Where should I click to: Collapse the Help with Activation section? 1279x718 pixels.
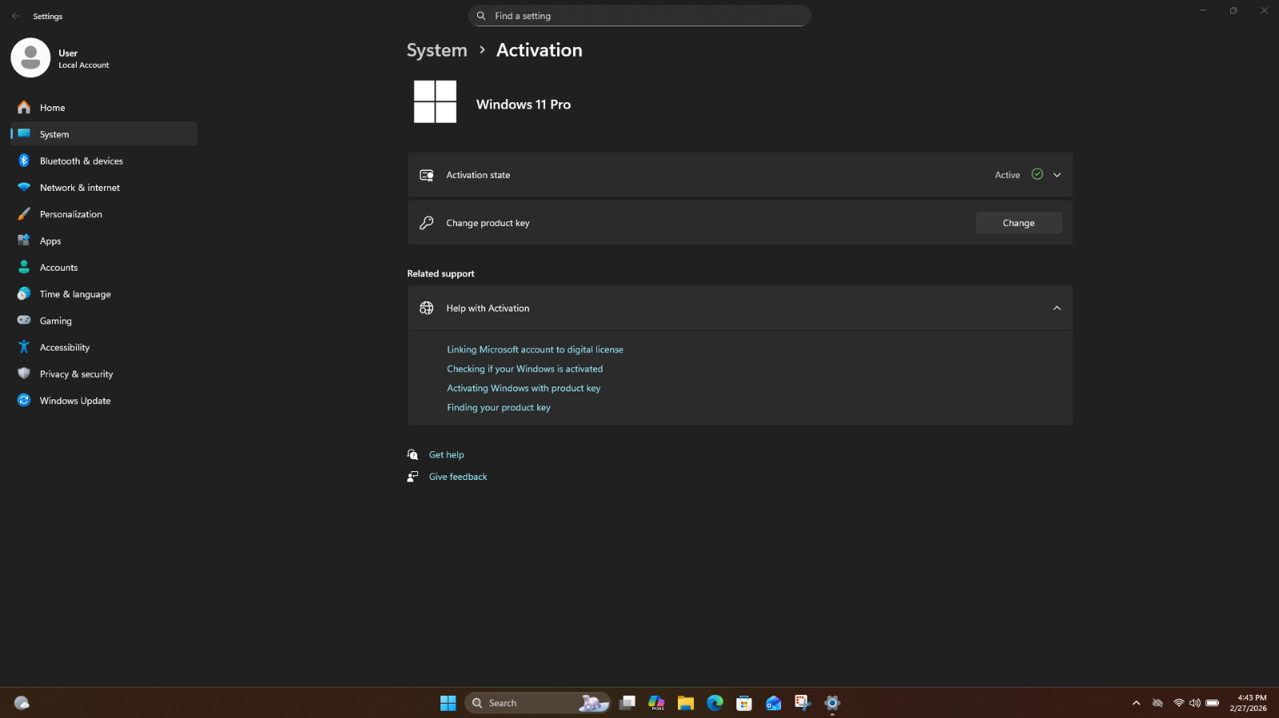1057,308
